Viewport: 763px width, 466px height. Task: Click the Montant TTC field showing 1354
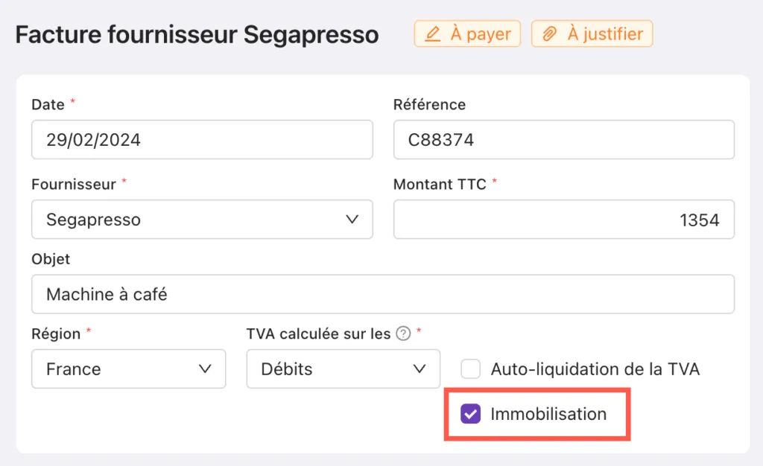(x=564, y=219)
